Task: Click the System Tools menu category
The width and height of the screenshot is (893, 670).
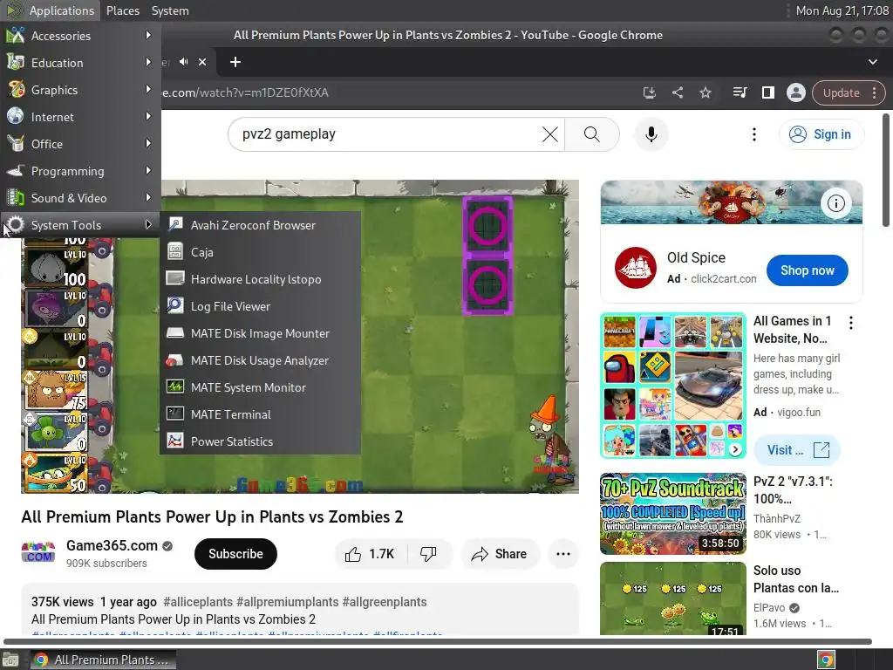Action: coord(80,225)
